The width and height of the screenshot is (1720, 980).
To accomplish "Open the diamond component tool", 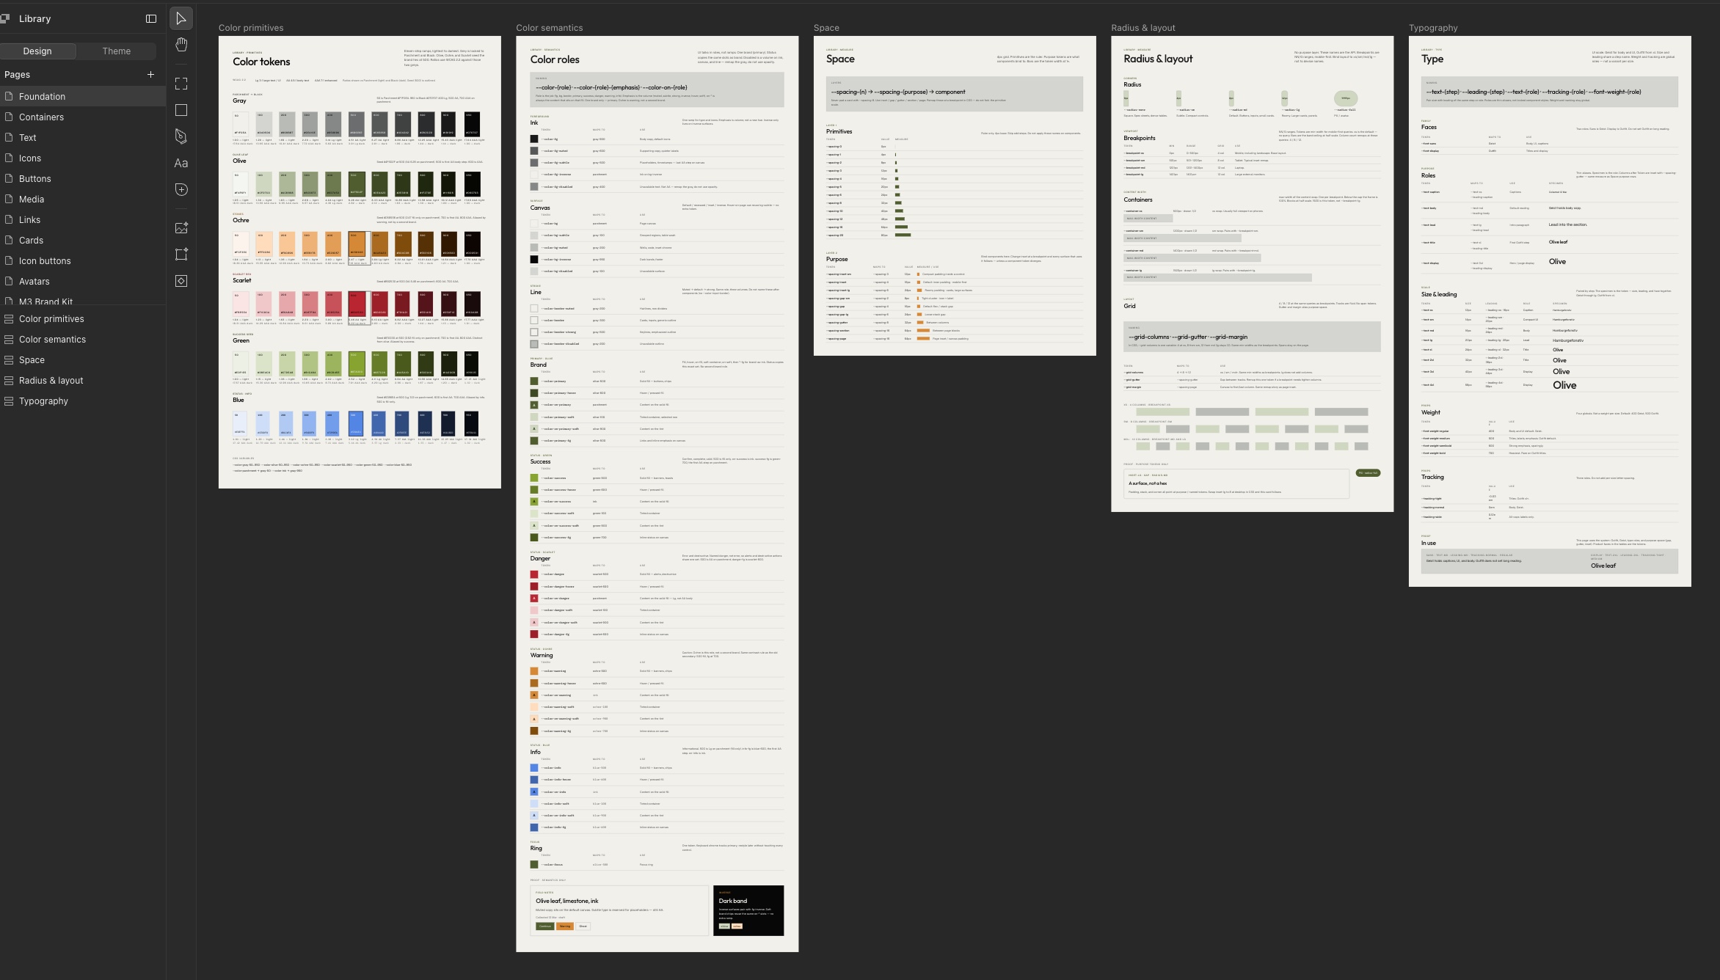I will pos(181,281).
